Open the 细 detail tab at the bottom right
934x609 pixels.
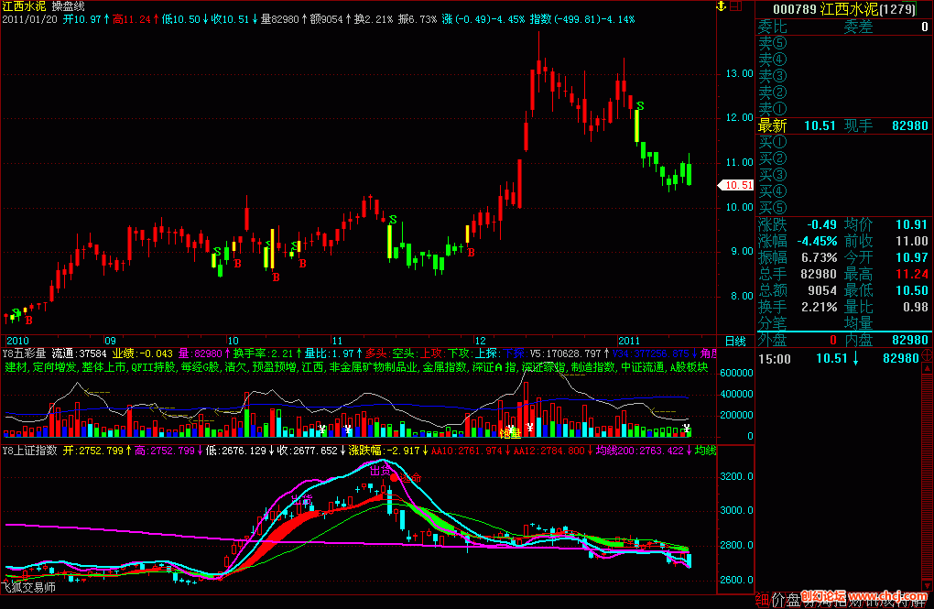coord(762,600)
